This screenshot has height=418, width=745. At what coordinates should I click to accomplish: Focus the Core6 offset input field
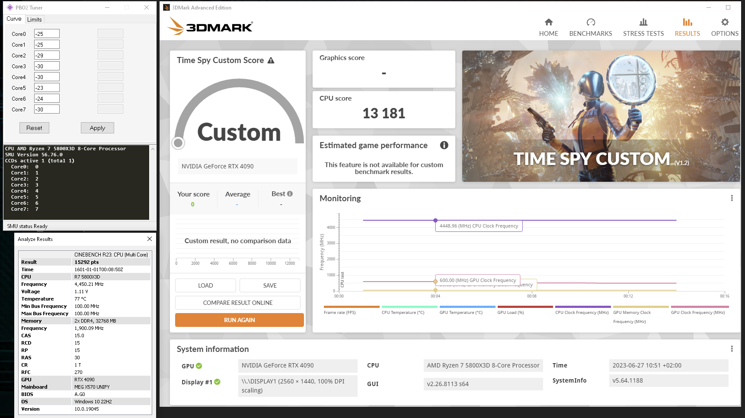[47, 98]
